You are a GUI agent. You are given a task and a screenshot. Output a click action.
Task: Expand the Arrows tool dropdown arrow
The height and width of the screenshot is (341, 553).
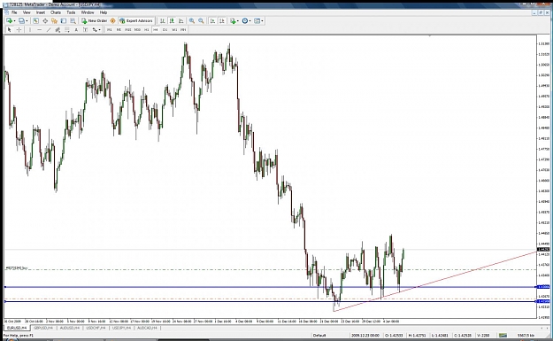[x=100, y=30]
